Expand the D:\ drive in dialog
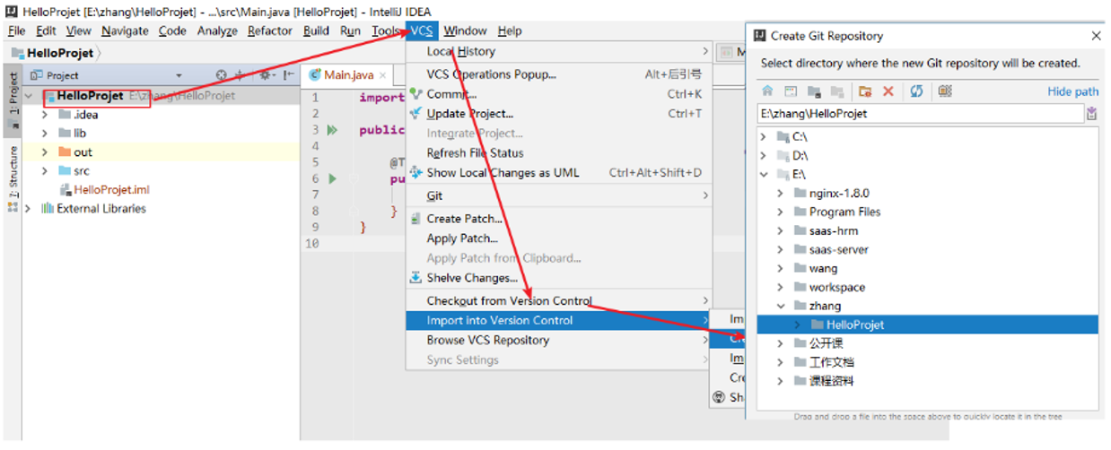Image resolution: width=1111 pixels, height=450 pixels. [x=764, y=156]
